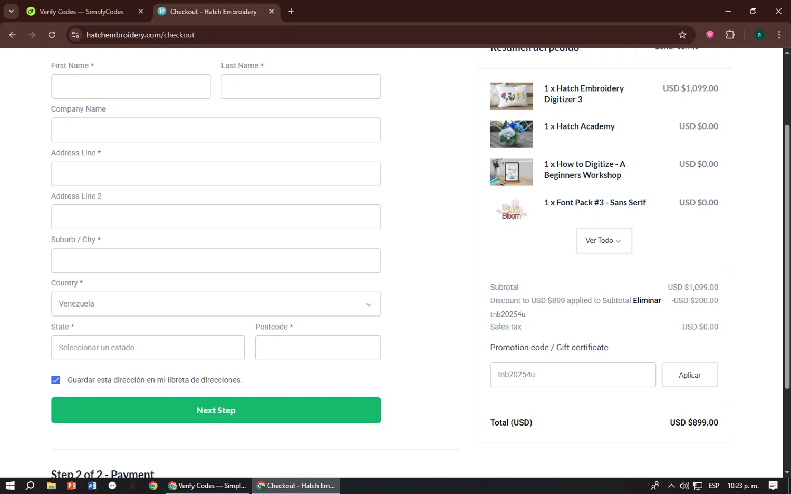Reload the checkout page

52,35
